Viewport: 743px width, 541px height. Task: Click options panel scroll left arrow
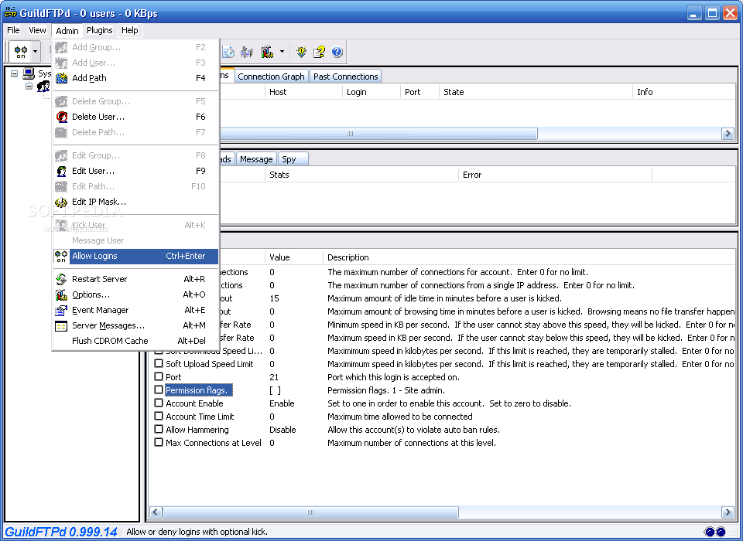[x=156, y=512]
